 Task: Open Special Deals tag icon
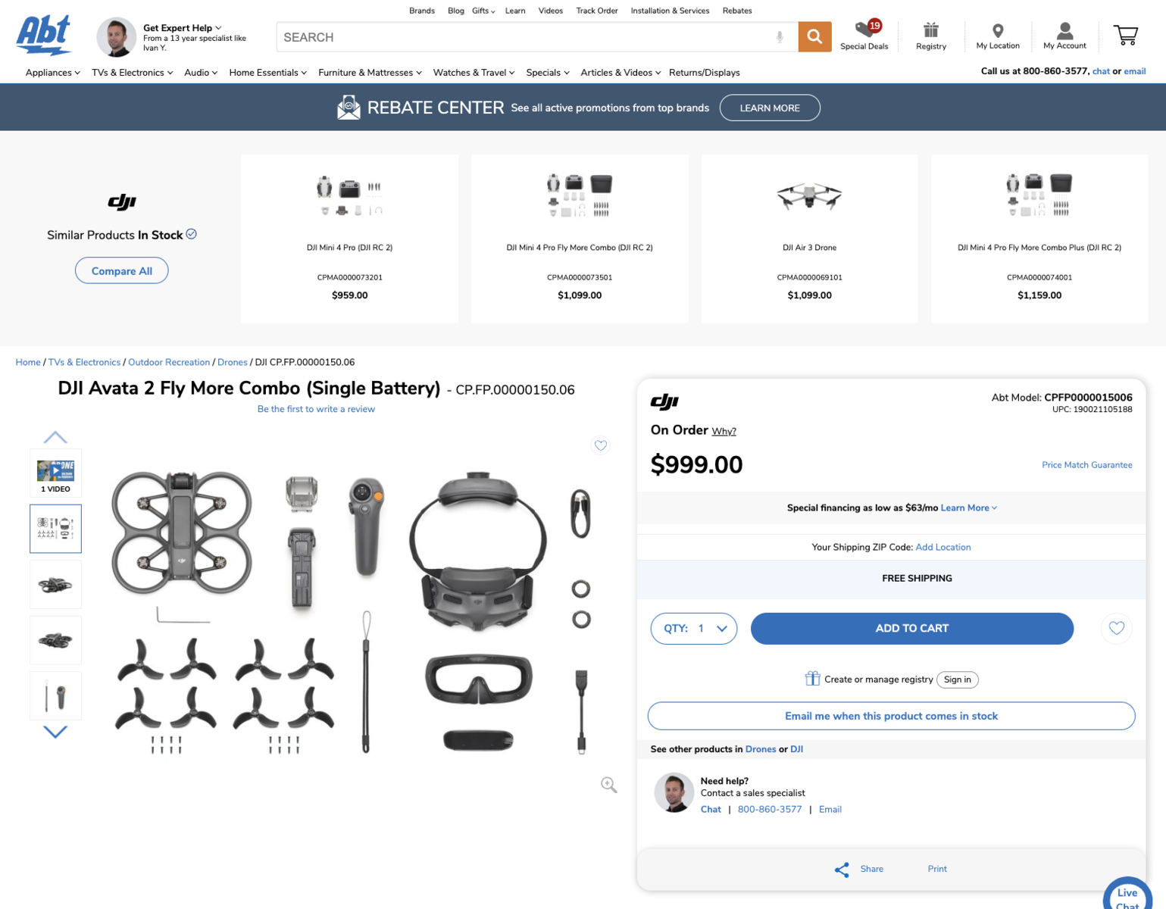864,35
